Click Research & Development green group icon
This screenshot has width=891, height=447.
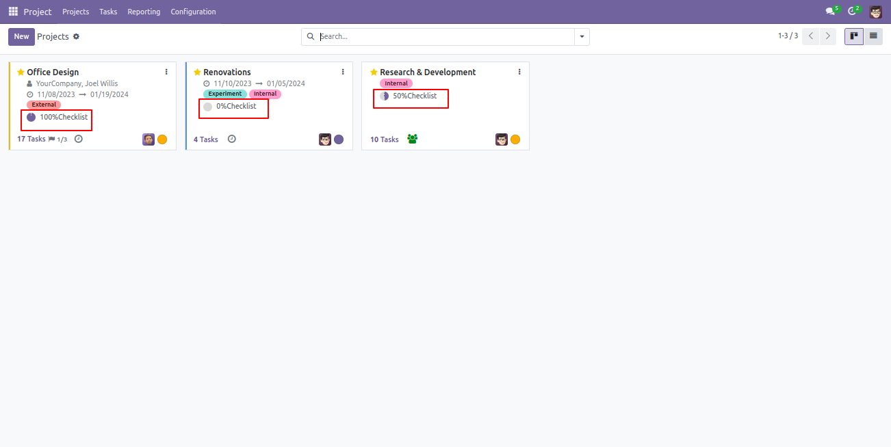(412, 139)
